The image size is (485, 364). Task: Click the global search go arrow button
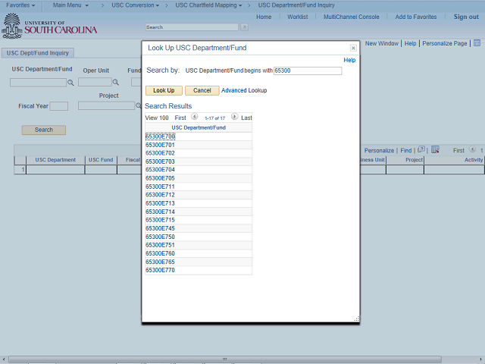tap(244, 27)
